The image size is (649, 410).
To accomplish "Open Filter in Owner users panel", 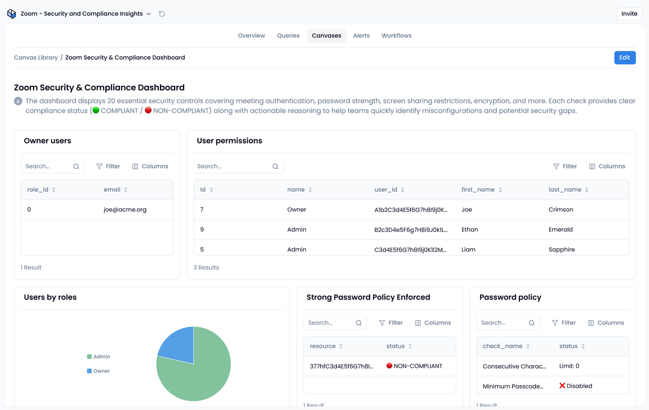I will pyautogui.click(x=108, y=166).
